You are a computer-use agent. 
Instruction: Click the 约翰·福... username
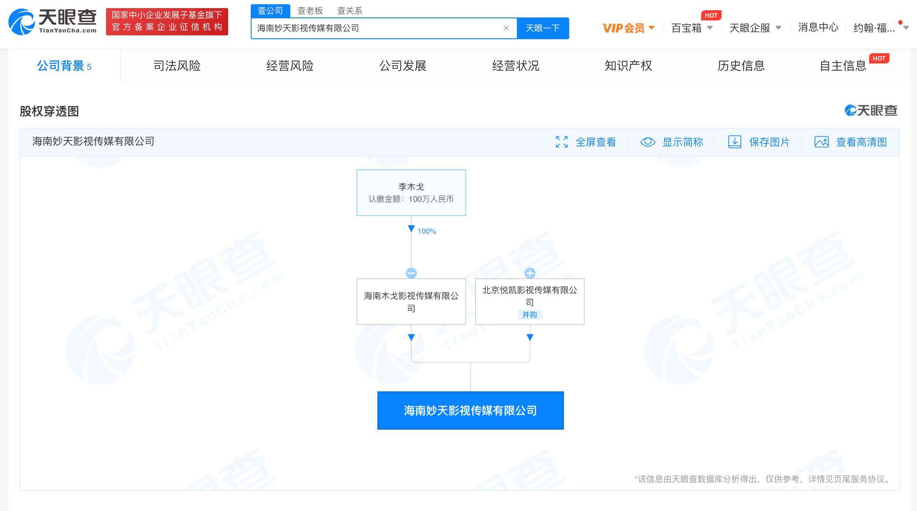point(874,28)
